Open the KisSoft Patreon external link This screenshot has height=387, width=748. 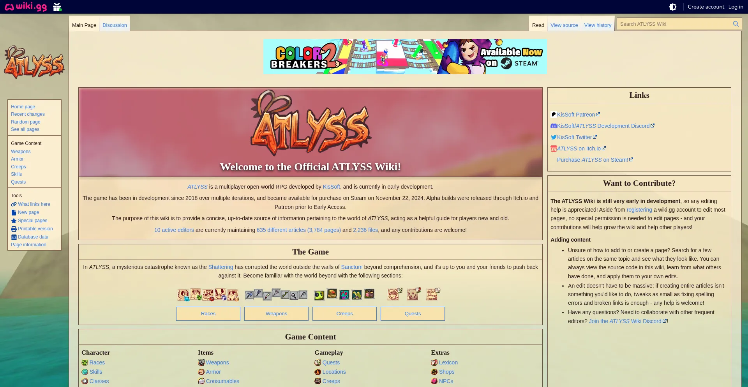576,115
